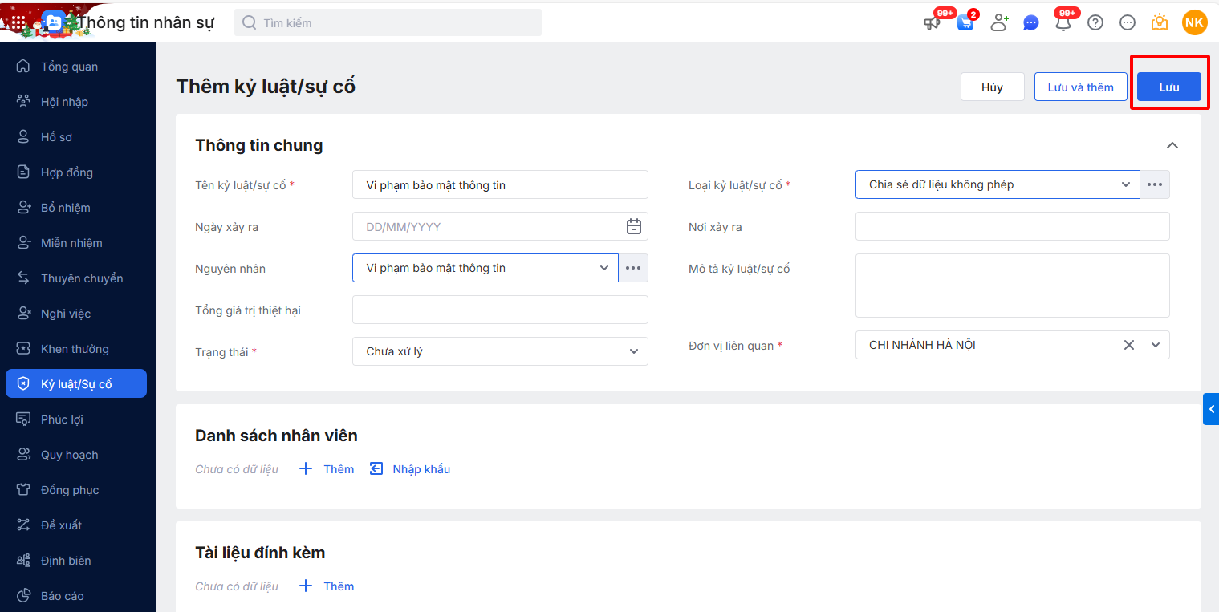Click the help question mark icon
Viewport: 1219px width, 612px height.
click(x=1095, y=22)
